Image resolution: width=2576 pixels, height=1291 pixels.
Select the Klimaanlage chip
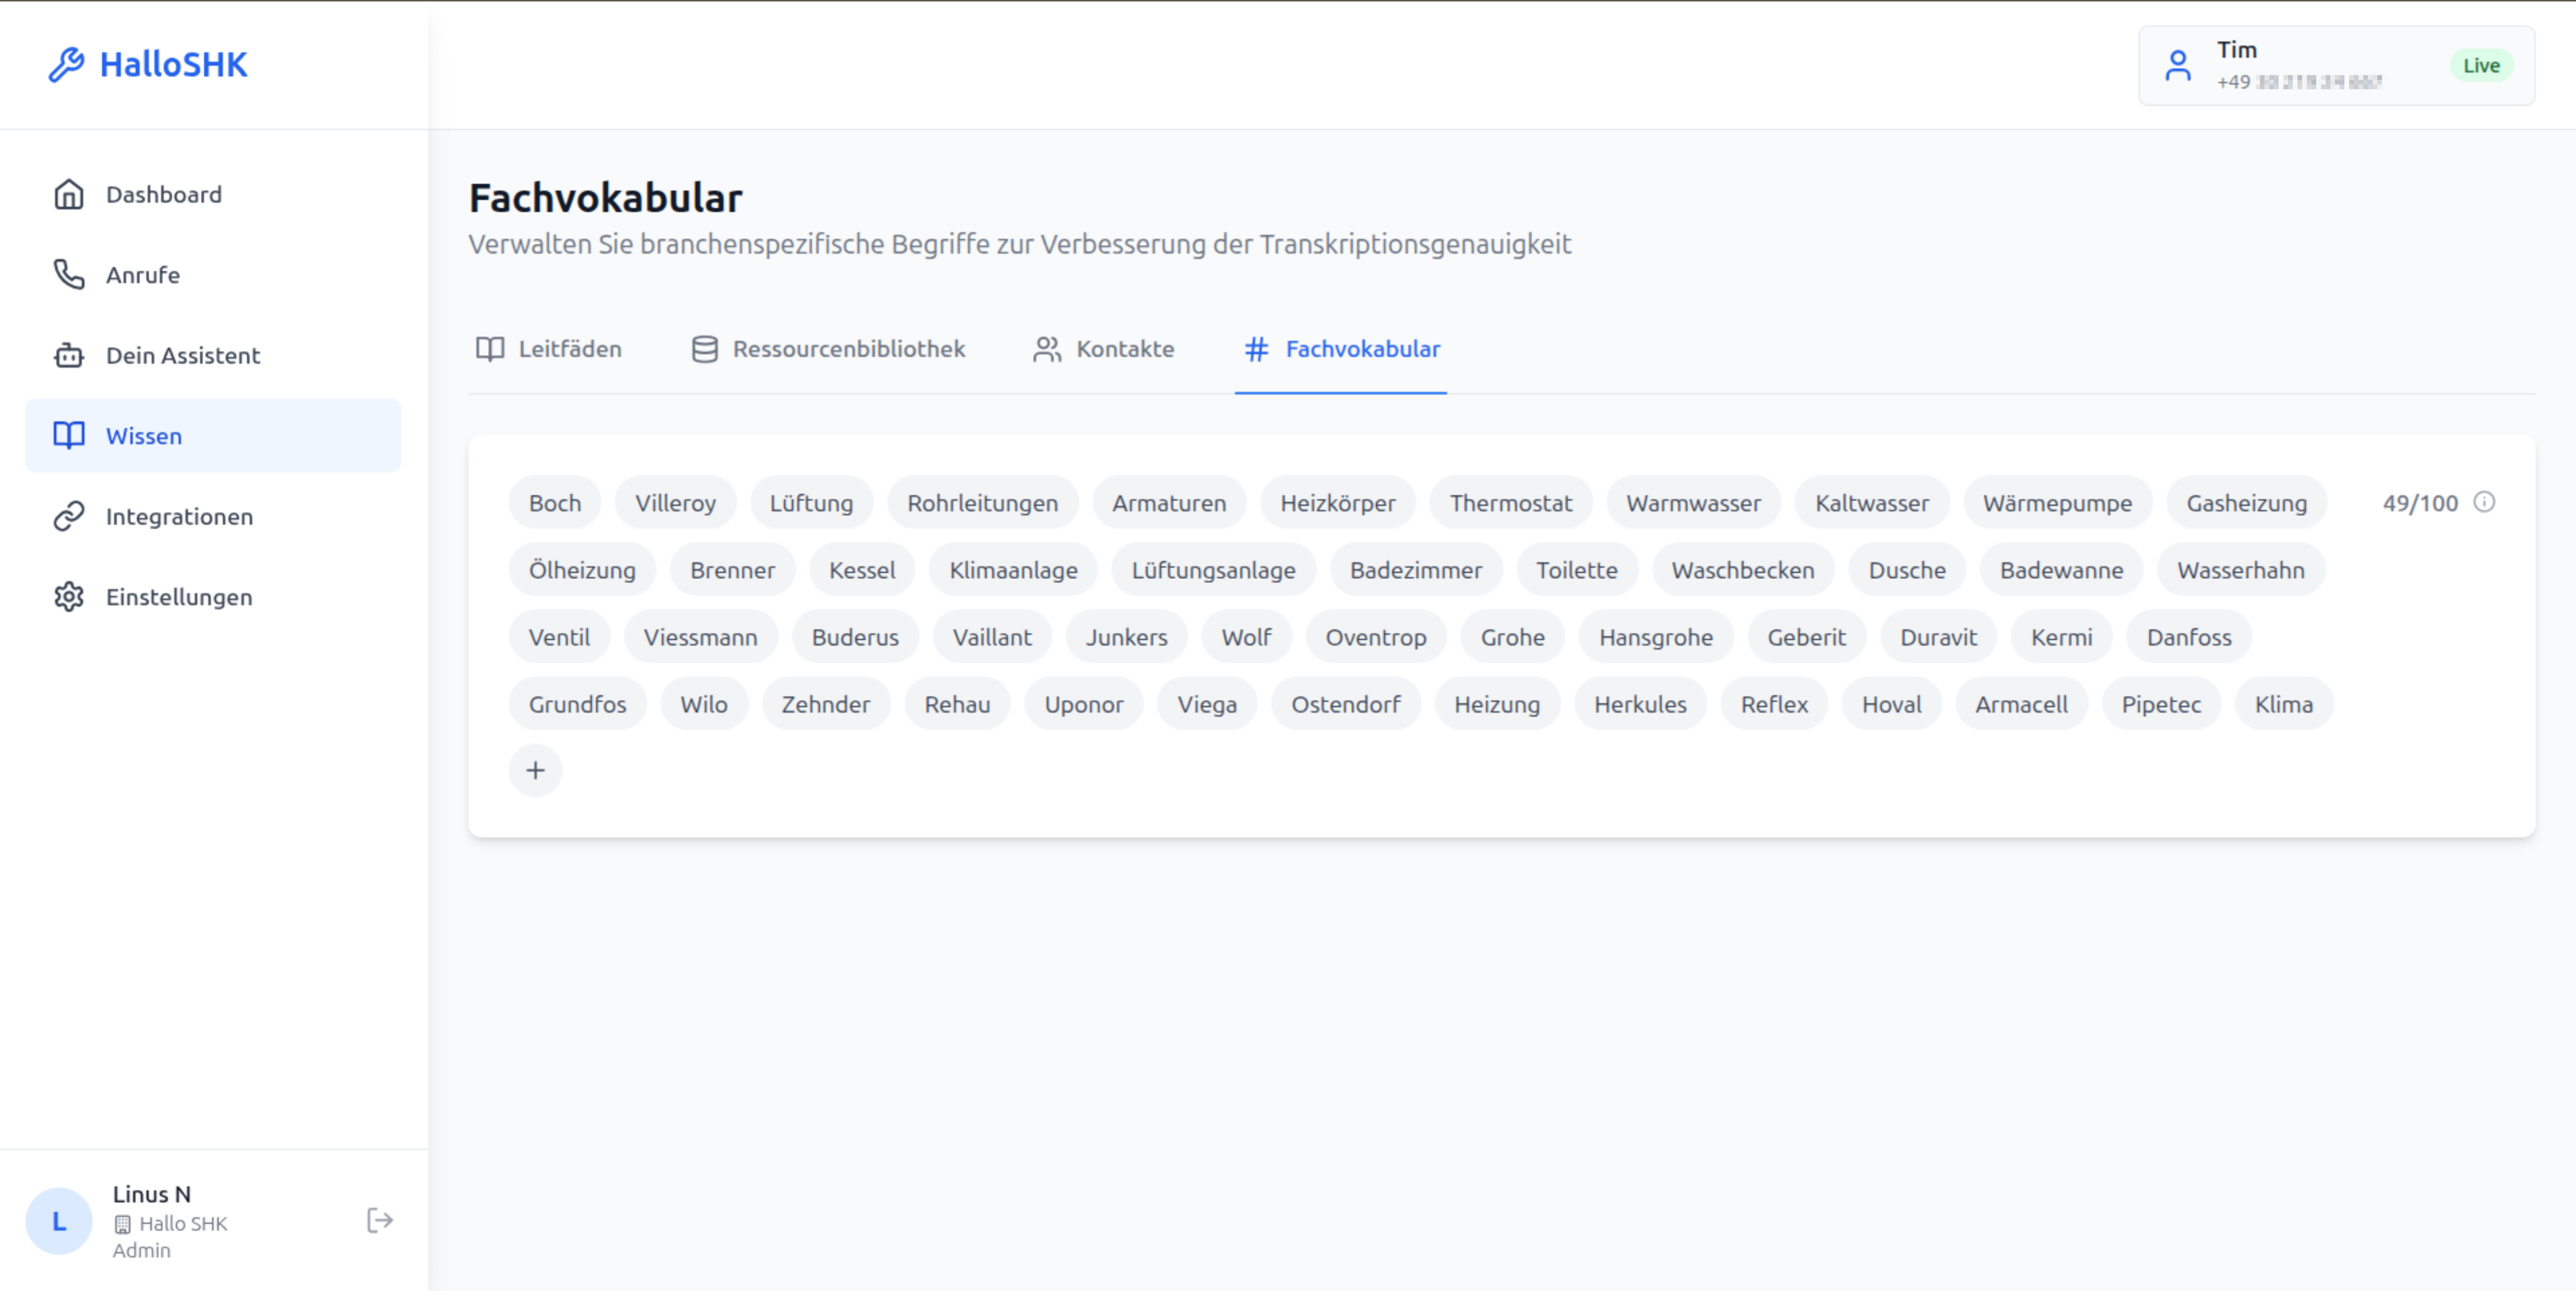(x=1013, y=570)
